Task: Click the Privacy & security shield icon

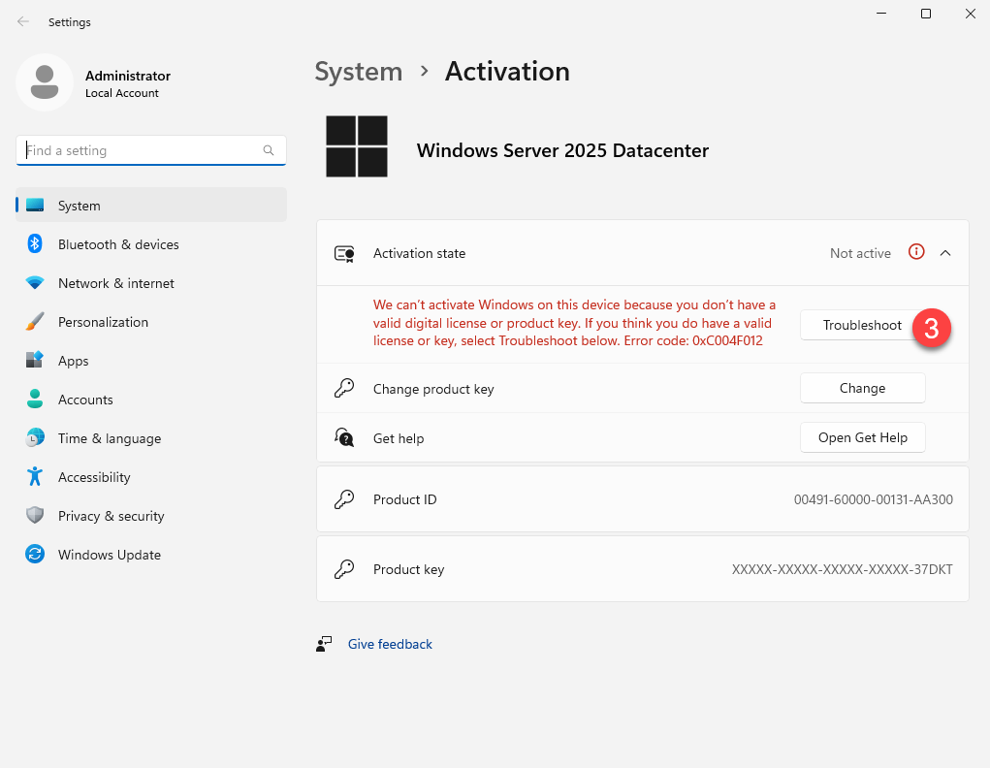Action: [x=35, y=516]
